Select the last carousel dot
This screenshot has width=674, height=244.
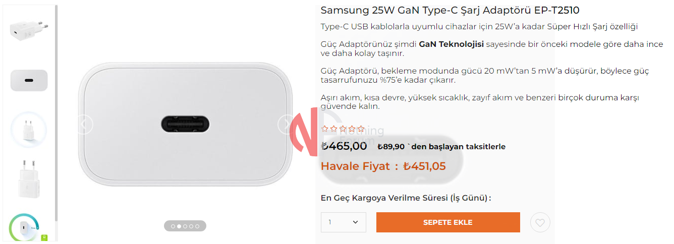click(197, 226)
